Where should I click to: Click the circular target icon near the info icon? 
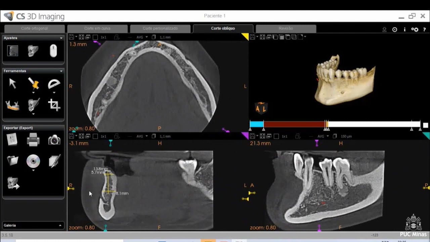tap(395, 30)
